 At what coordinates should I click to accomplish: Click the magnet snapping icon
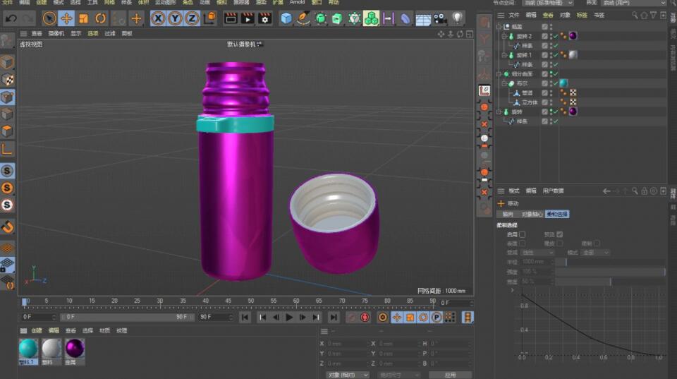(7, 227)
